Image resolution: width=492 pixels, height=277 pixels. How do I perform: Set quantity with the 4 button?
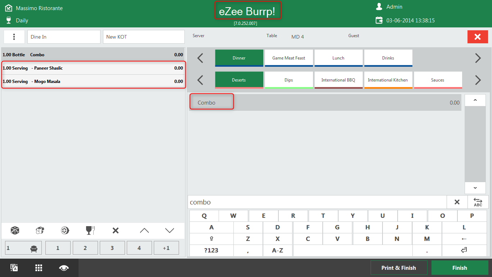[139, 248]
